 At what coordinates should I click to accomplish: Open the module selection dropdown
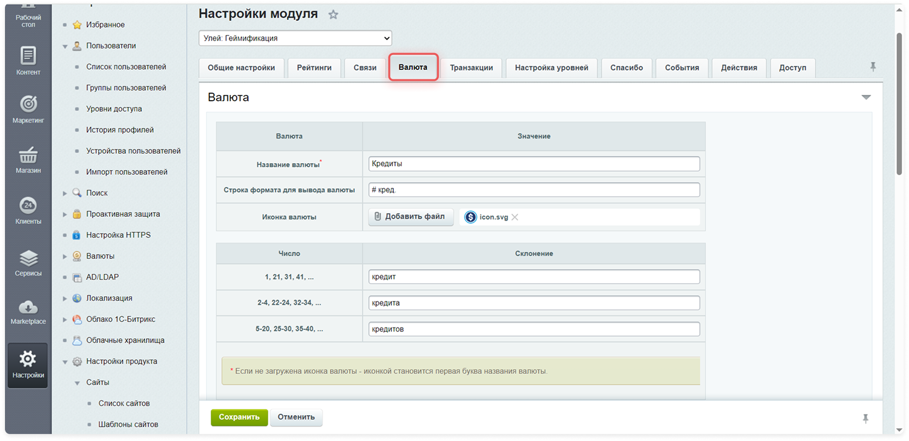coord(295,38)
